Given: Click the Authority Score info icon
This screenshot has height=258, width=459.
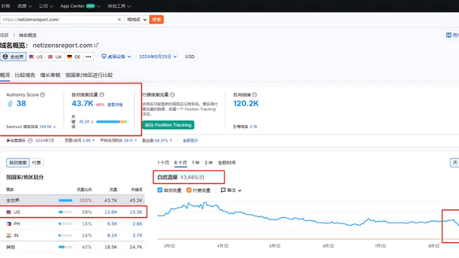Looking at the screenshot, I should [x=42, y=95].
